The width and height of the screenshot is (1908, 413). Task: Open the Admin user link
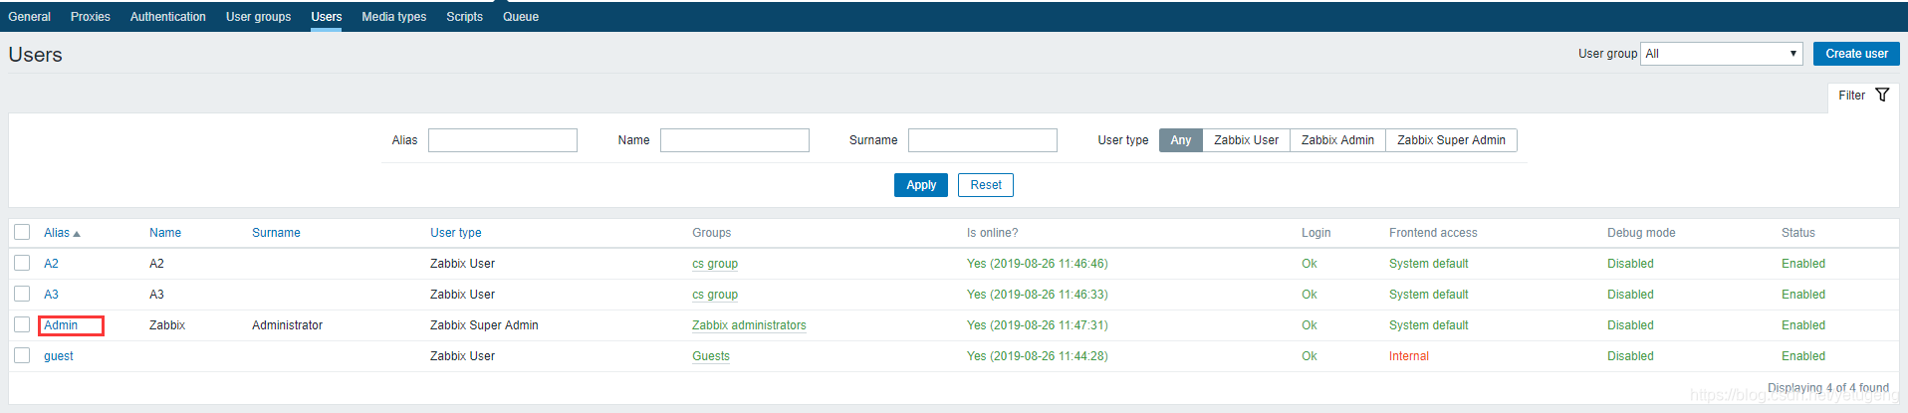[x=61, y=325]
